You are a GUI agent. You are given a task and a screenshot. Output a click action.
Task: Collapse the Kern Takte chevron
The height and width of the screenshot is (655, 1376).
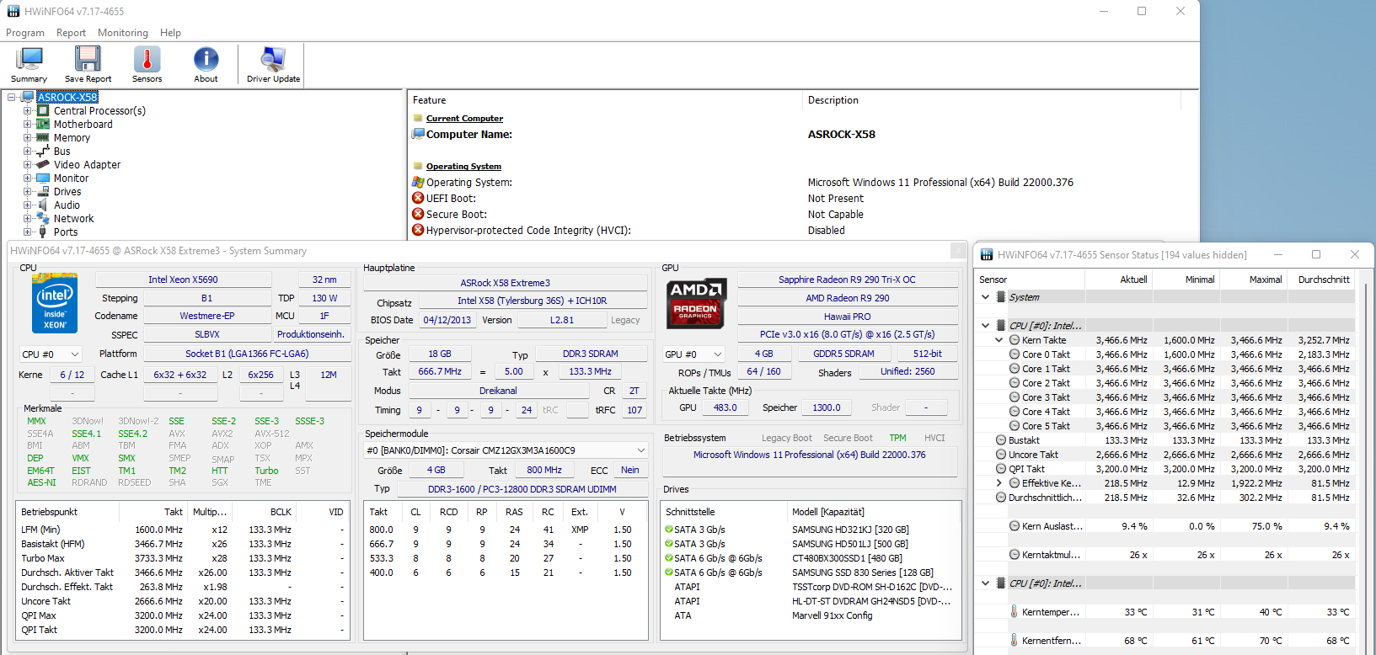[999, 340]
